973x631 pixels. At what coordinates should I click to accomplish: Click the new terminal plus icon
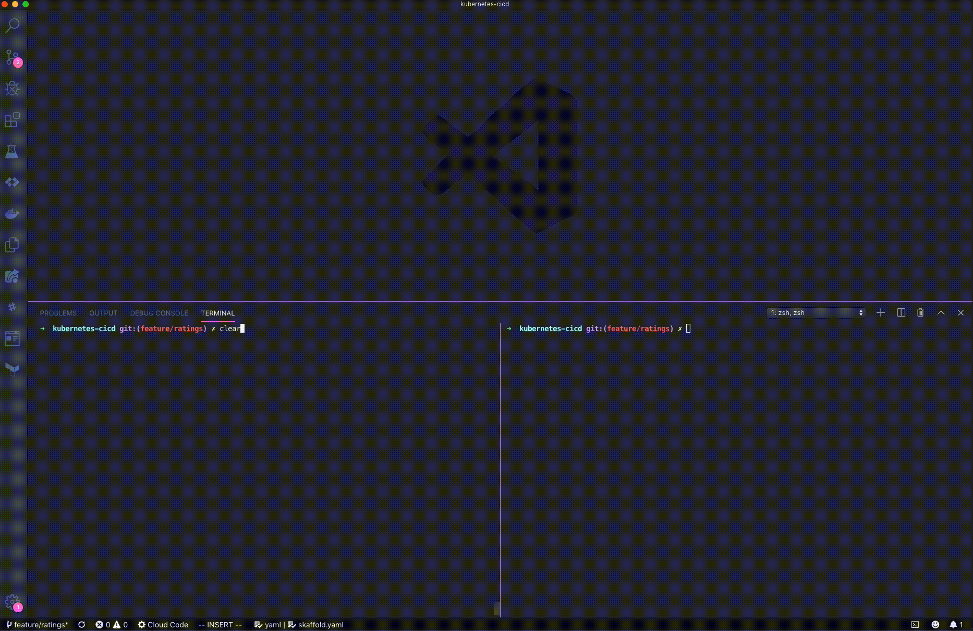point(881,313)
